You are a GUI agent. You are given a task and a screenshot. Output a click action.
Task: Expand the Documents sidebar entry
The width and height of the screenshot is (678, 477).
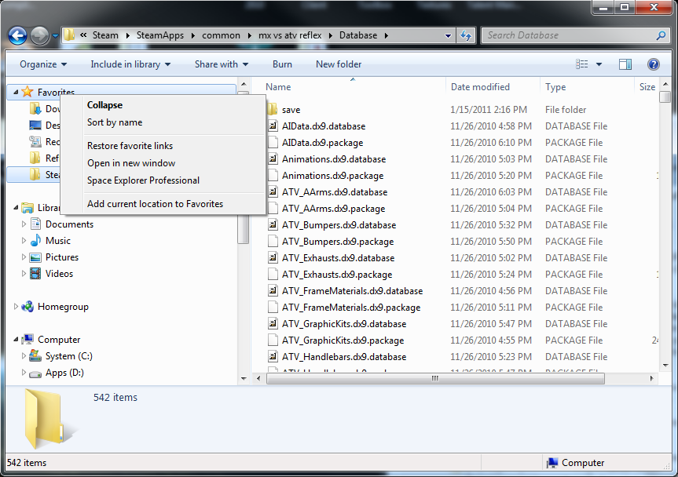[24, 224]
